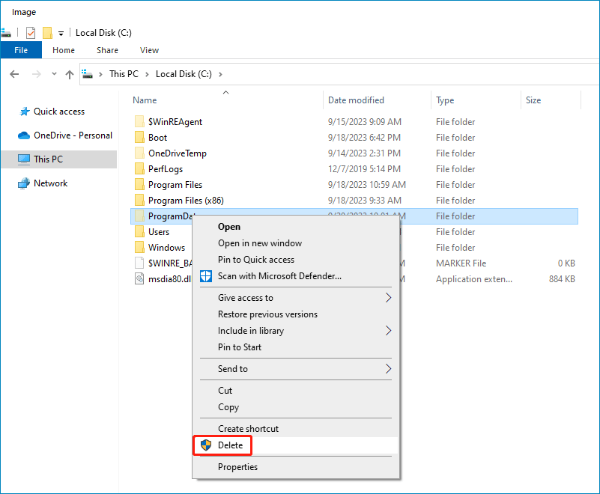Click the ProgramData folder icon

(139, 216)
